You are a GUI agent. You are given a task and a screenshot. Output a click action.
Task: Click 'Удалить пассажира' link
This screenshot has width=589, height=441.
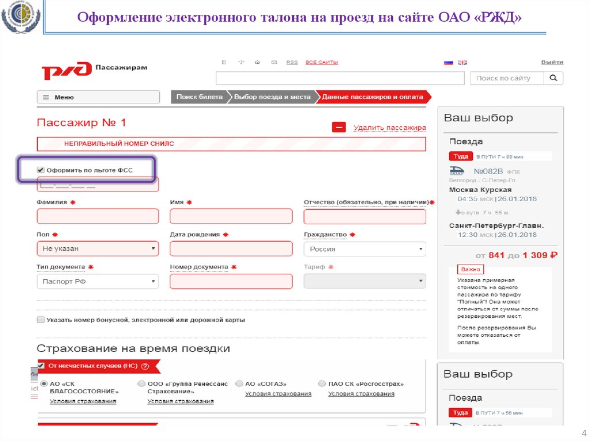point(390,128)
